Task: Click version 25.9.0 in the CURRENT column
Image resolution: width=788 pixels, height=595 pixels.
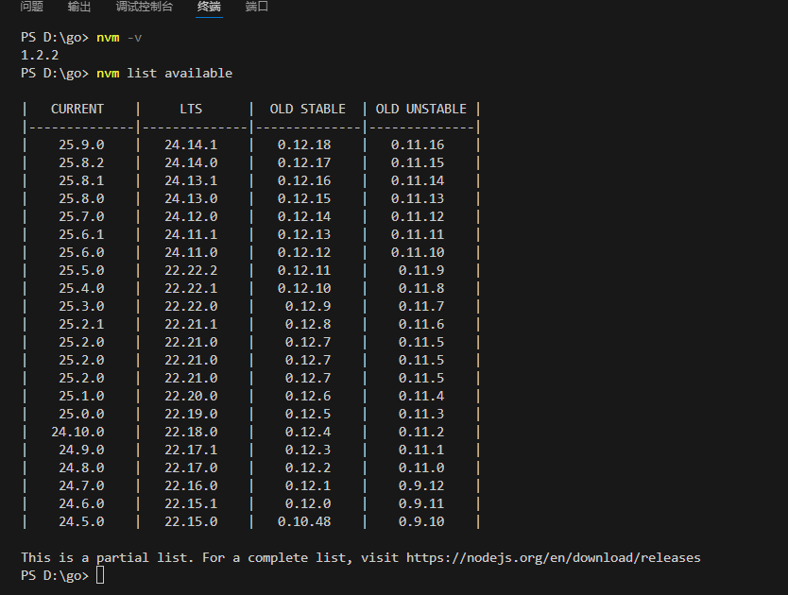Action: [81, 144]
